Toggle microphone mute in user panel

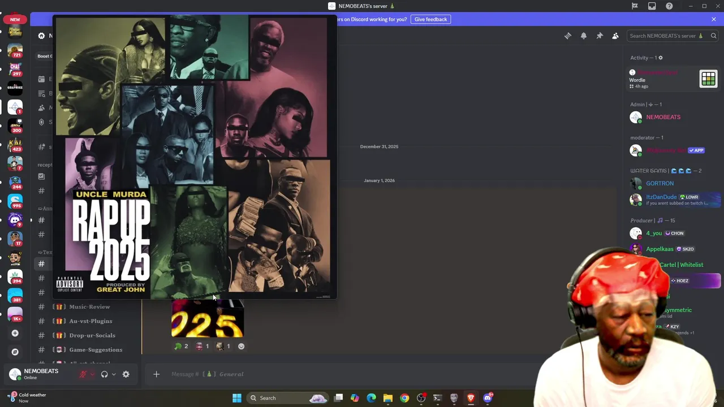[x=83, y=374]
